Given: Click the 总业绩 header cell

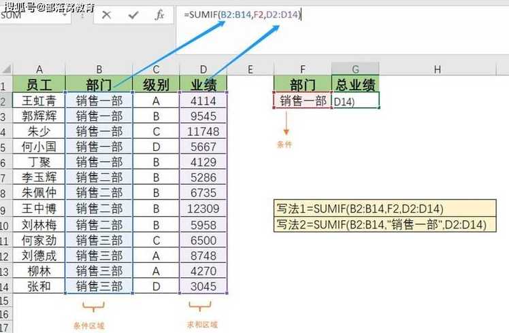Looking at the screenshot, I should click(355, 84).
